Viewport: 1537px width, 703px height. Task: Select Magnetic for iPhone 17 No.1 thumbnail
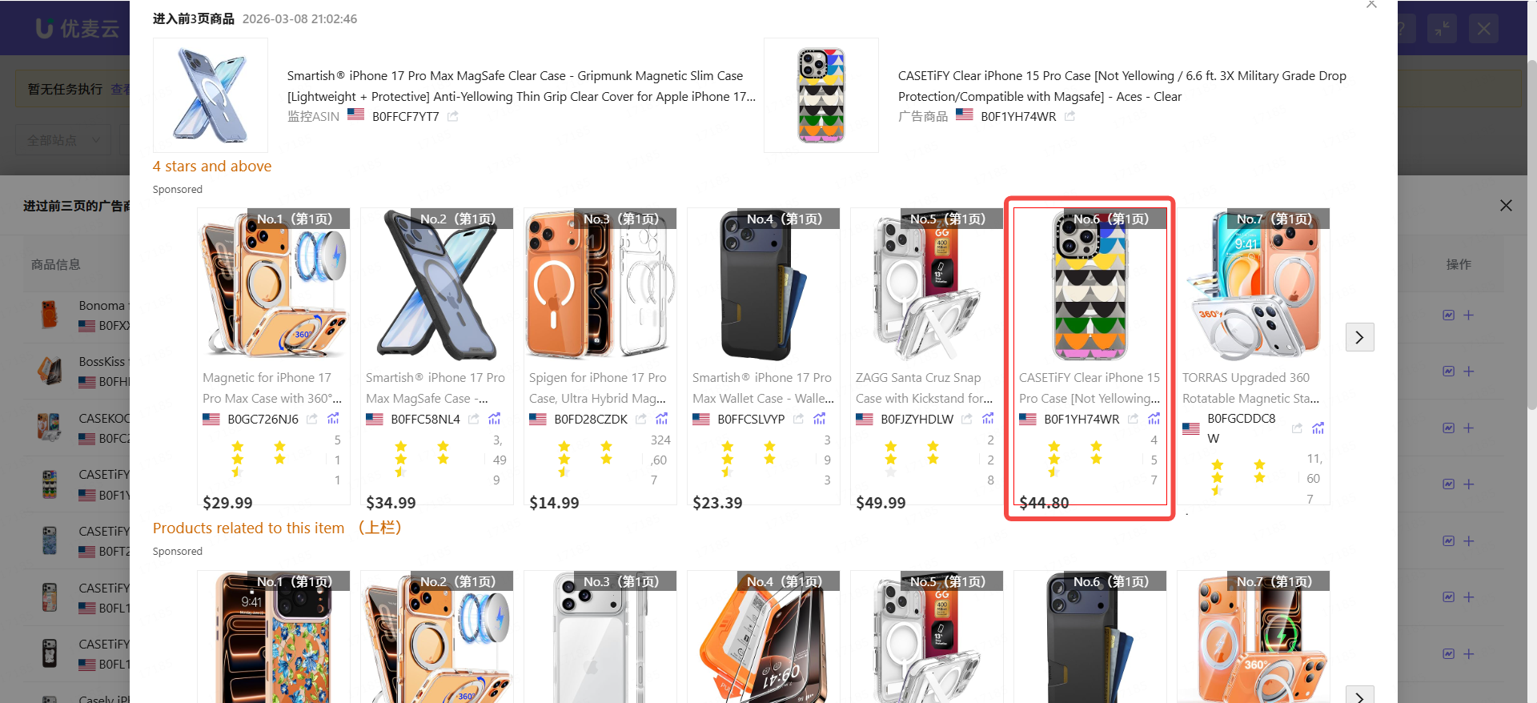[274, 285]
